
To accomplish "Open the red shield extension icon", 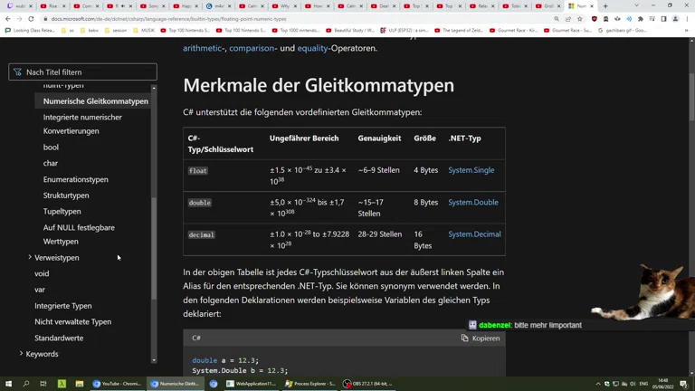I will pyautogui.click(x=595, y=19).
